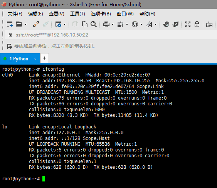Click the add current session arrow icon

coord(10,46)
